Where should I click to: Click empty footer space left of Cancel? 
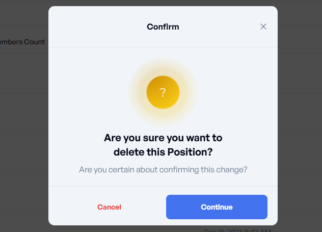[x=71, y=207]
